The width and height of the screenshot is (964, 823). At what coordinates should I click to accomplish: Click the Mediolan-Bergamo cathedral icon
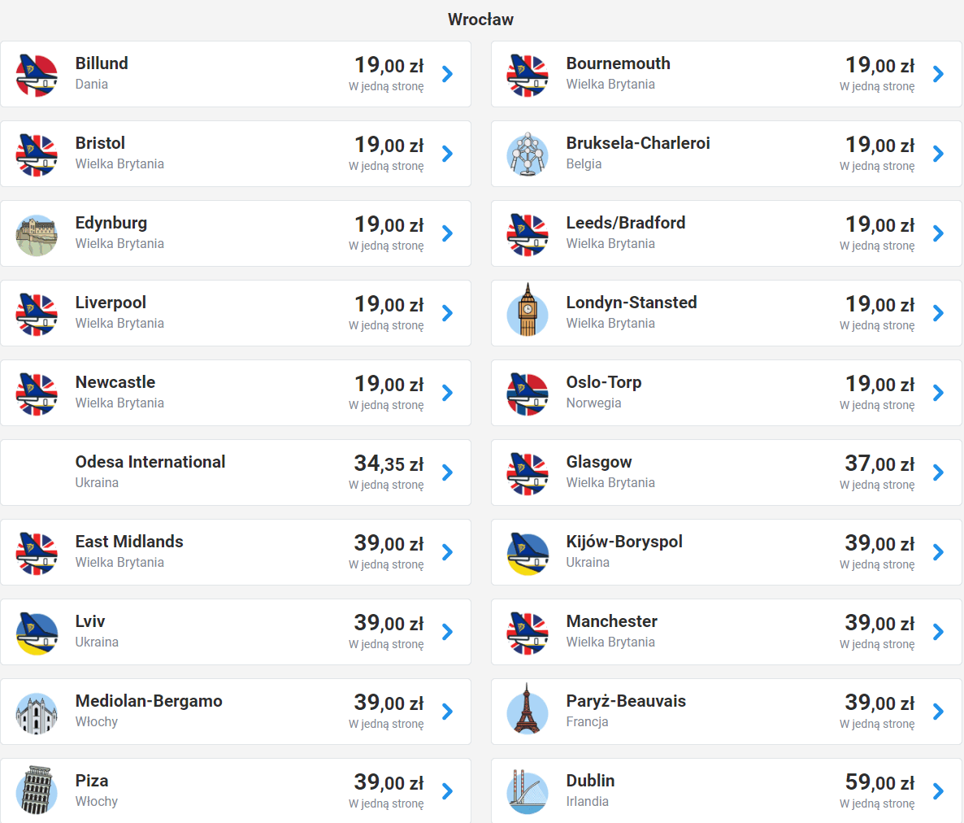point(37,712)
